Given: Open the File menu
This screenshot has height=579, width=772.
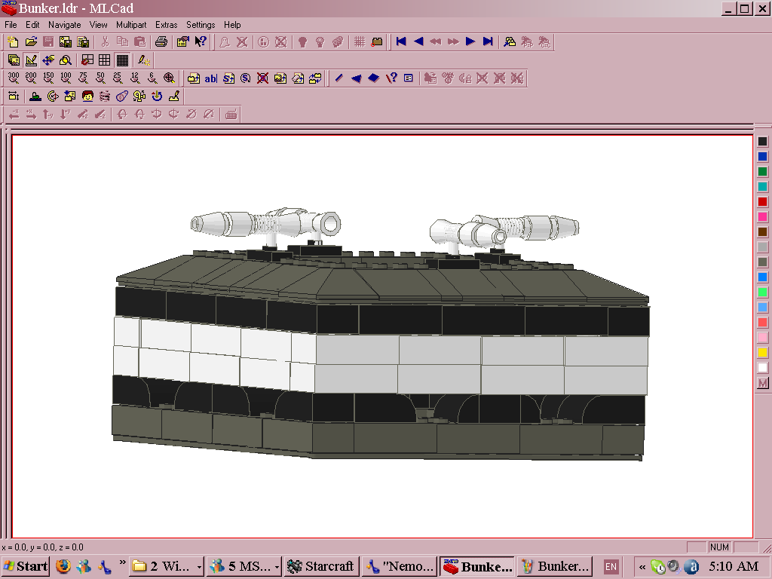Looking at the screenshot, I should tap(11, 25).
